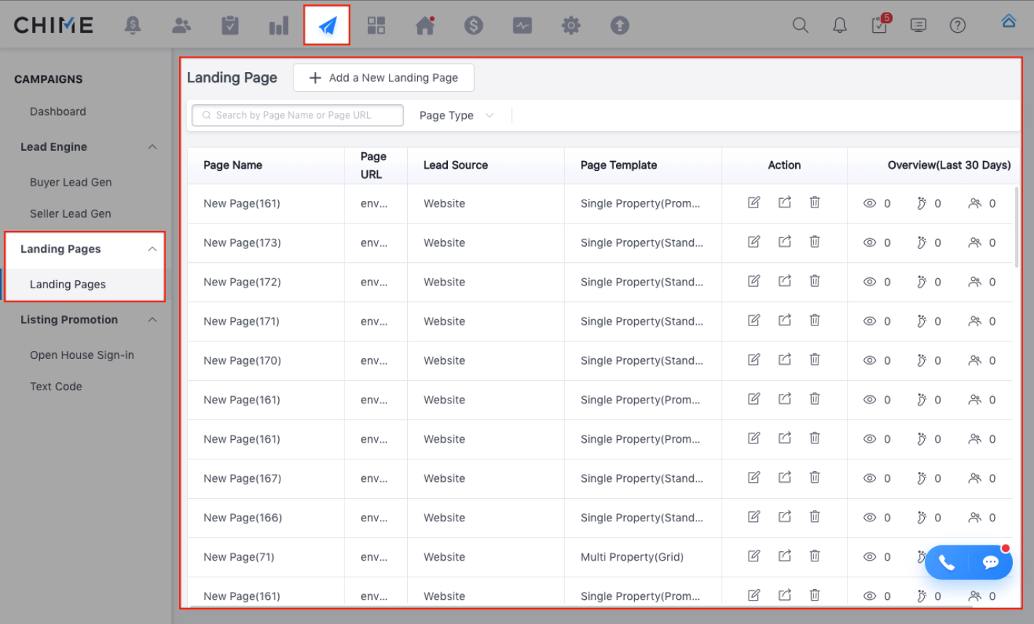The image size is (1034, 624).
Task: Open Buyer Lead Gen
Action: 71,182
